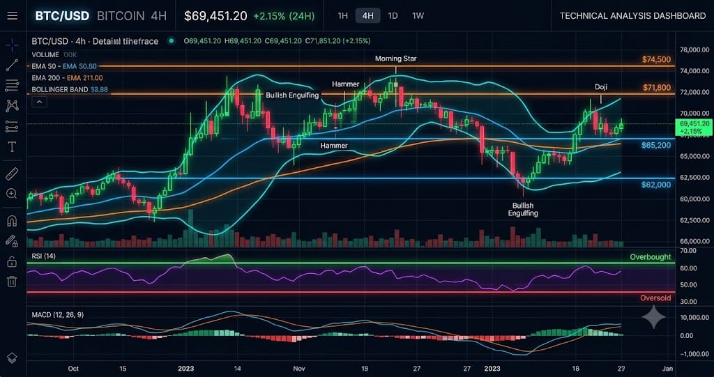Click the BITCOIN 4H header label
The height and width of the screenshot is (377, 714).
(x=132, y=16)
